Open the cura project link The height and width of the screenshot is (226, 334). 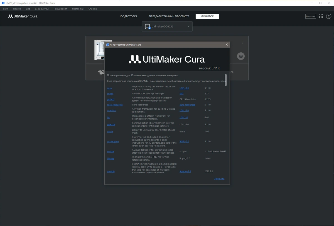click(x=109, y=88)
